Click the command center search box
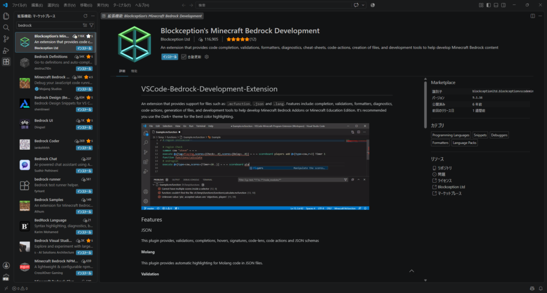This screenshot has height=293, width=547. coord(274,5)
